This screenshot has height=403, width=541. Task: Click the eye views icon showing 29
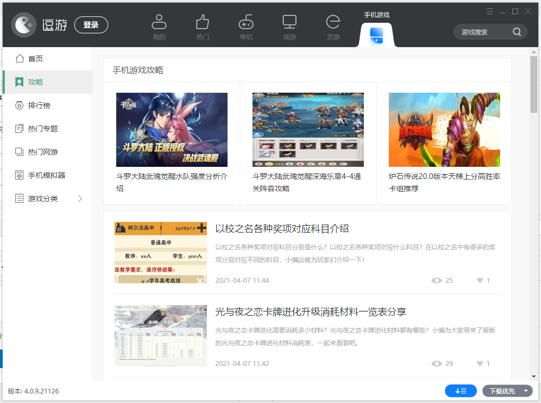pyautogui.click(x=437, y=364)
